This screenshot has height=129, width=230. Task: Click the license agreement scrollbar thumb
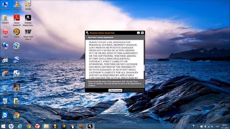(144, 68)
